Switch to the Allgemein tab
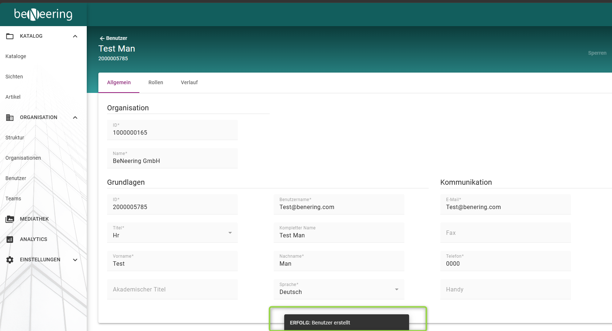612x331 pixels. [x=119, y=83]
